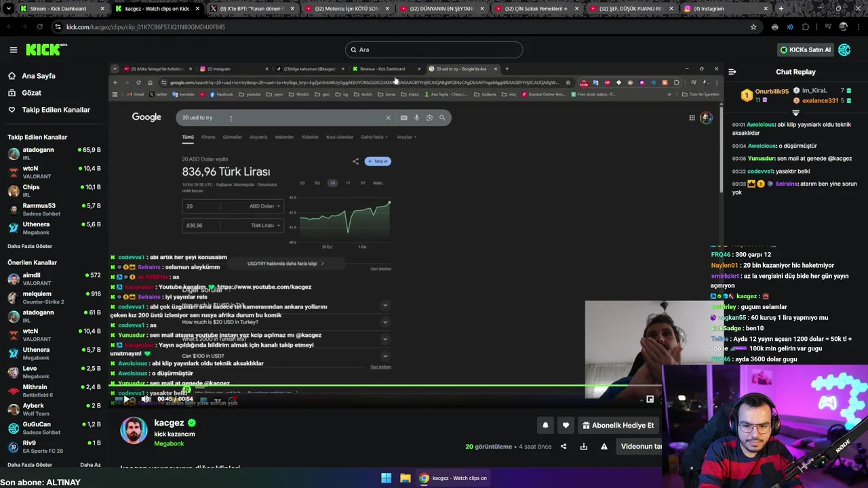Screen dimensions: 868x488
Task: Expand Daha Fazla Göster under followed channels
Action: (30, 246)
